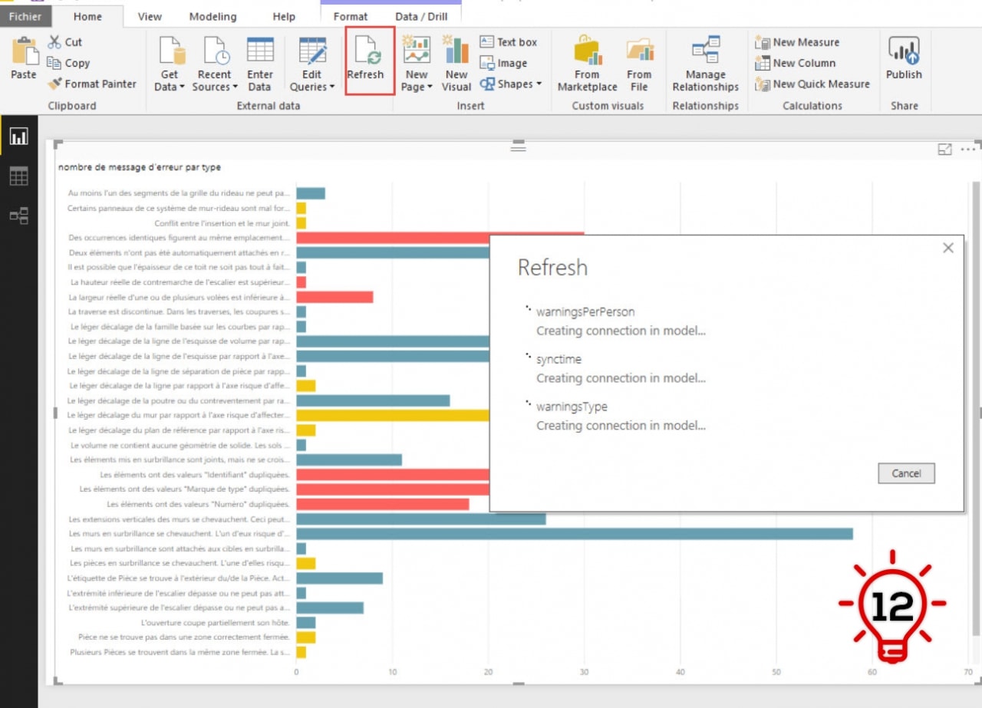Open Relationships model view in sidebar

[x=18, y=216]
